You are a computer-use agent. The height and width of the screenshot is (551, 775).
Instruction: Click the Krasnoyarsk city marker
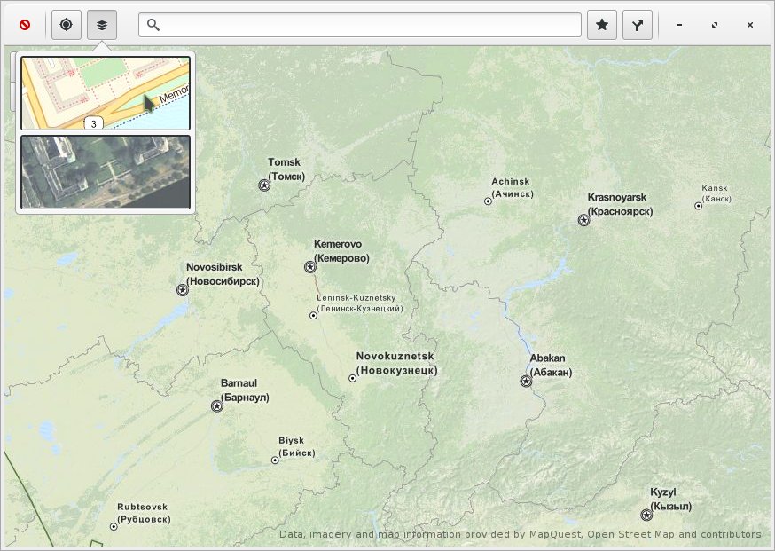tap(583, 220)
